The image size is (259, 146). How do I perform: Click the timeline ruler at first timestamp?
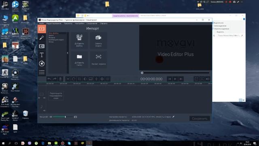[x=50, y=84]
